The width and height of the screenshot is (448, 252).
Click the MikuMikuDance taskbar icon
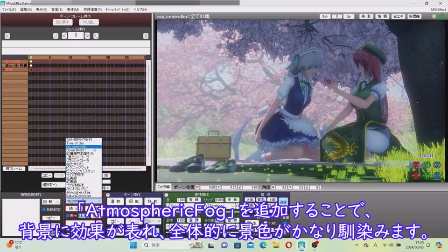(x=302, y=245)
